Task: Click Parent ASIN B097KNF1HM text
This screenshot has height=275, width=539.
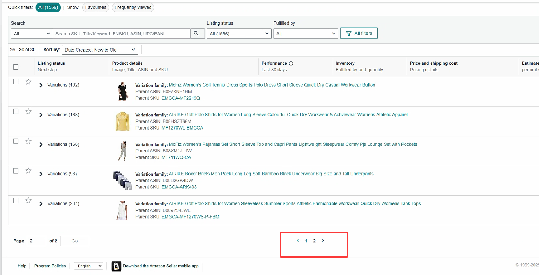Action: (164, 92)
